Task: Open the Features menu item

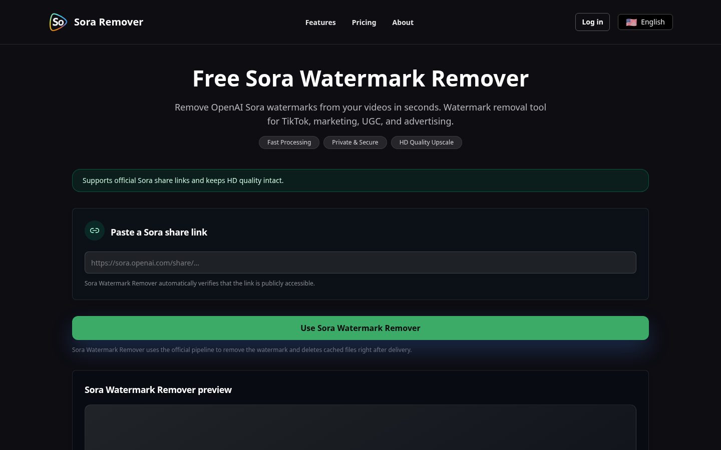Action: pos(320,22)
